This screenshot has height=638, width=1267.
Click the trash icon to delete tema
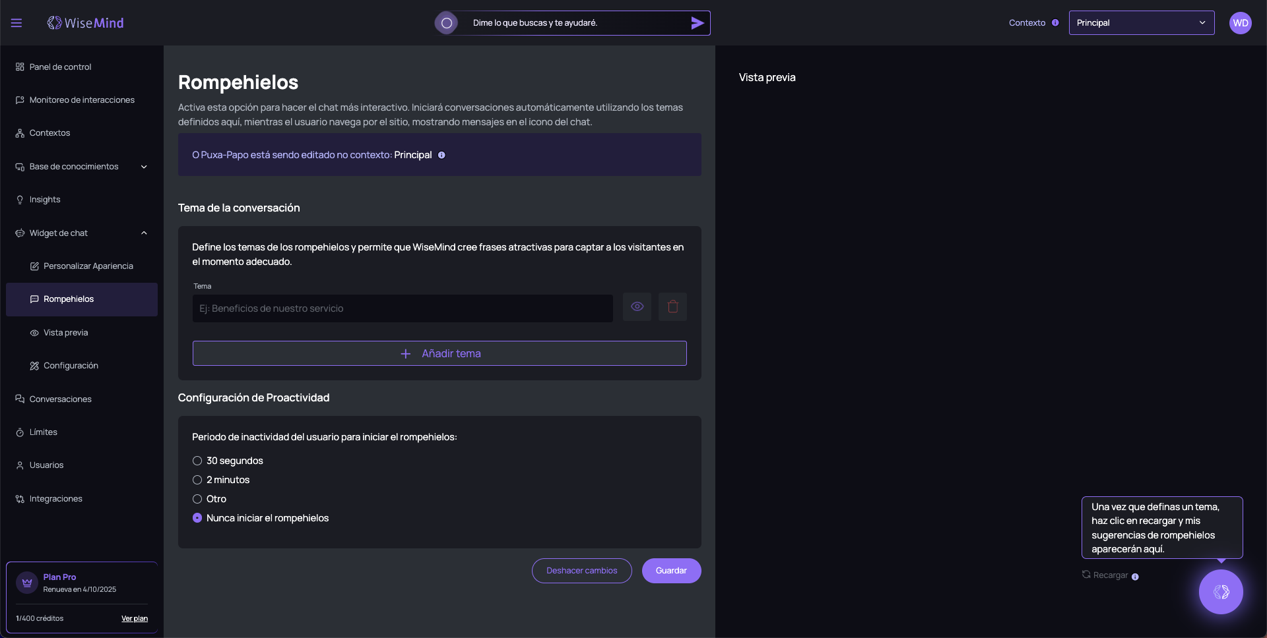672,307
